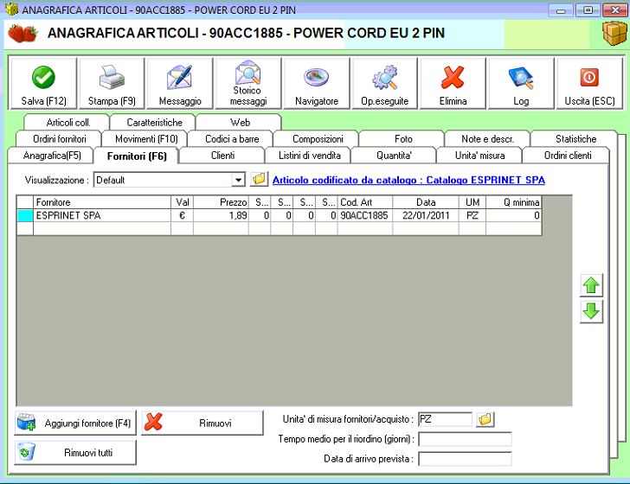
Task: Open Op.eseguite gears button
Action: tap(385, 84)
